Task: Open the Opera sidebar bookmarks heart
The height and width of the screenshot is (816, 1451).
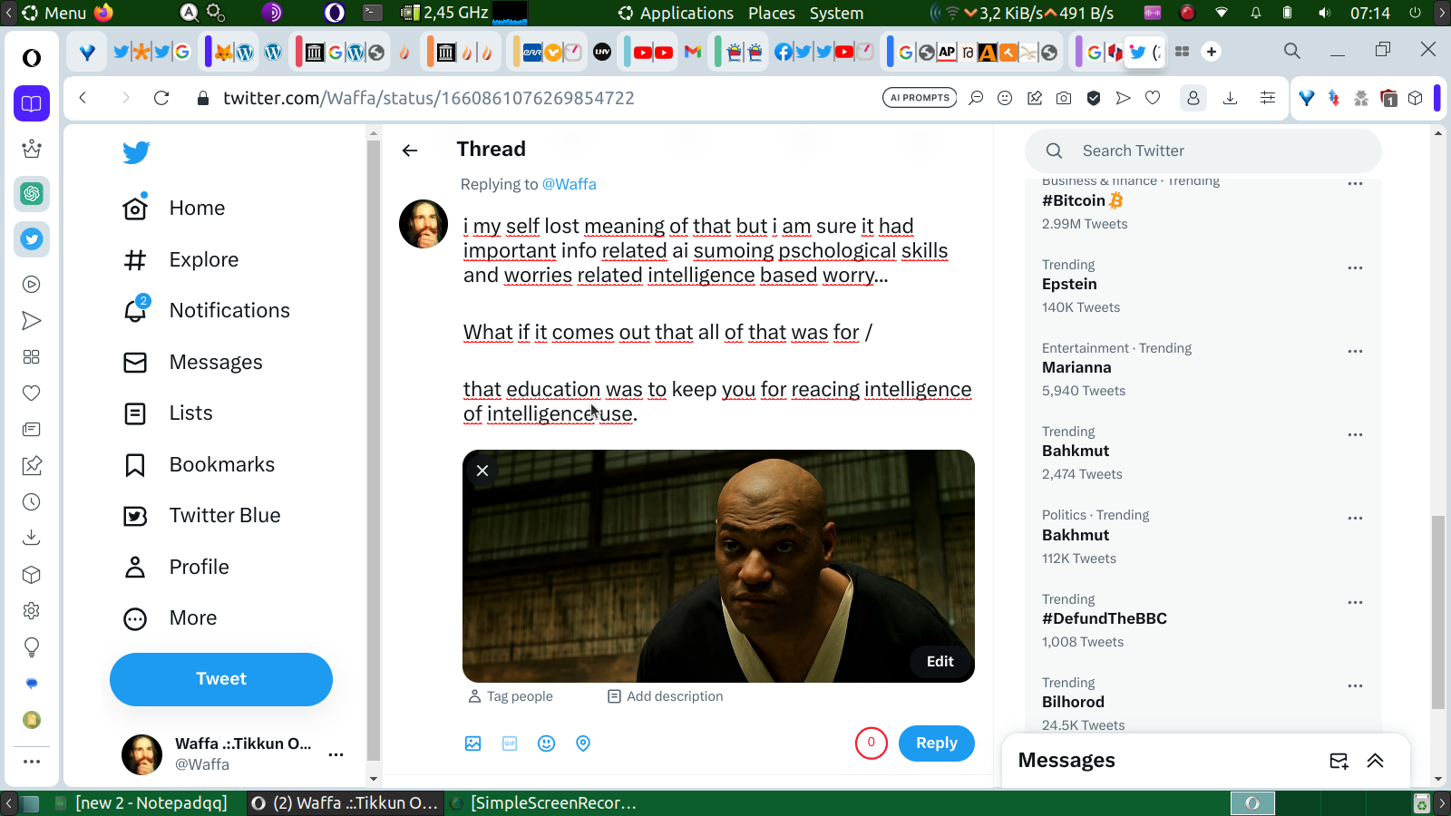Action: (x=32, y=393)
